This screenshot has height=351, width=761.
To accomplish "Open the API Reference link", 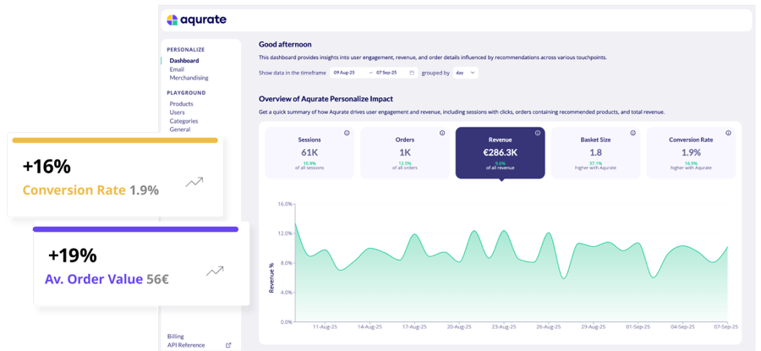I will tap(186, 345).
